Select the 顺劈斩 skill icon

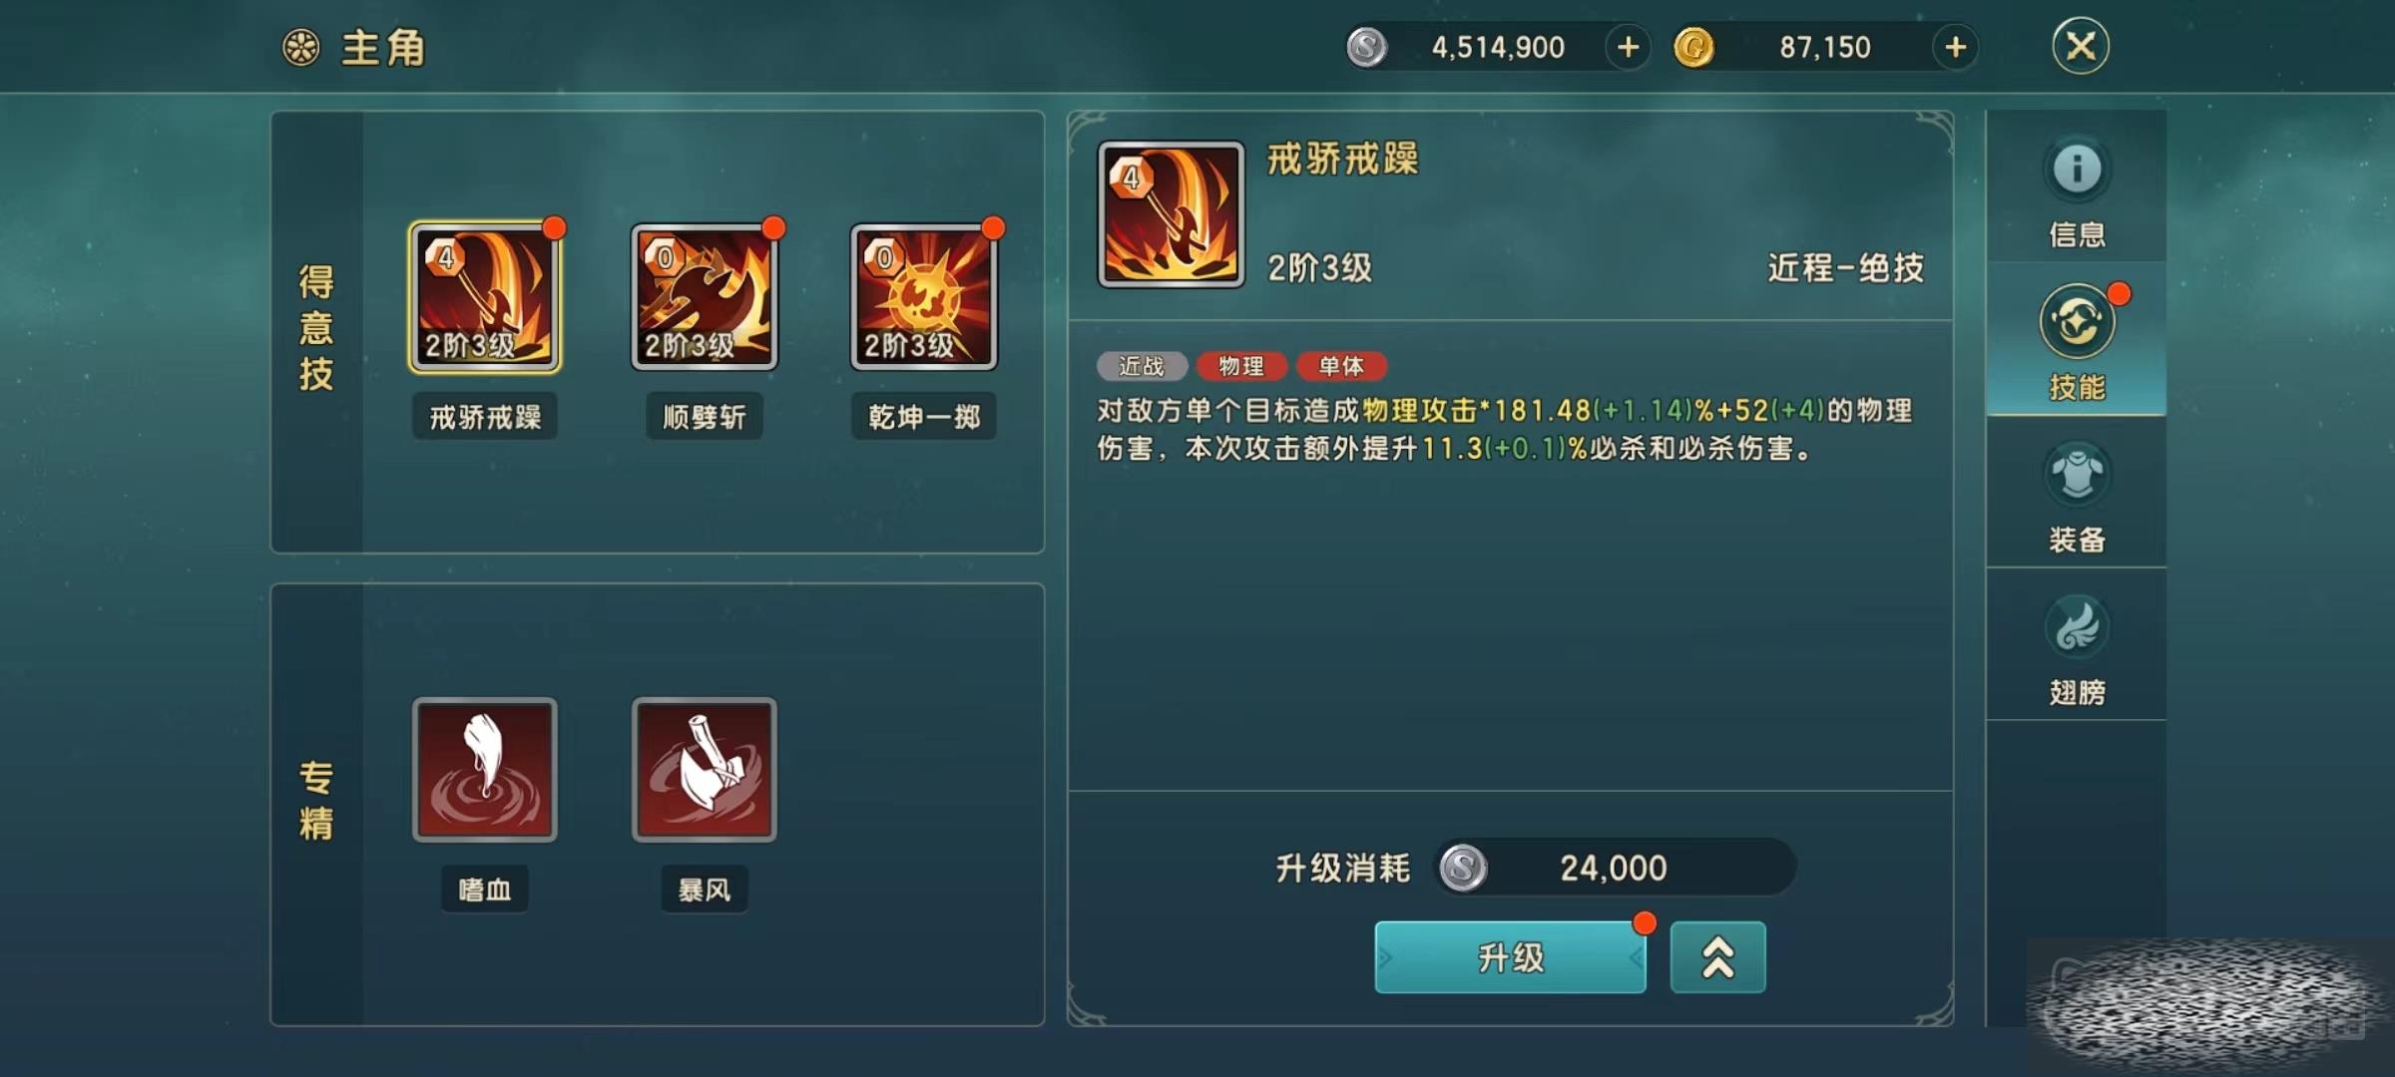[705, 298]
